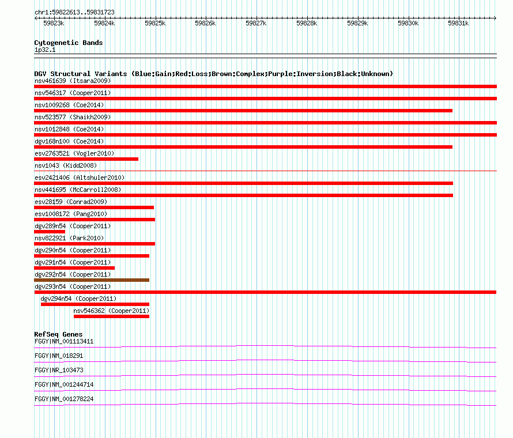
Task: Select dgv168n100 (Coe2014) label
Action: pyautogui.click(x=69, y=141)
